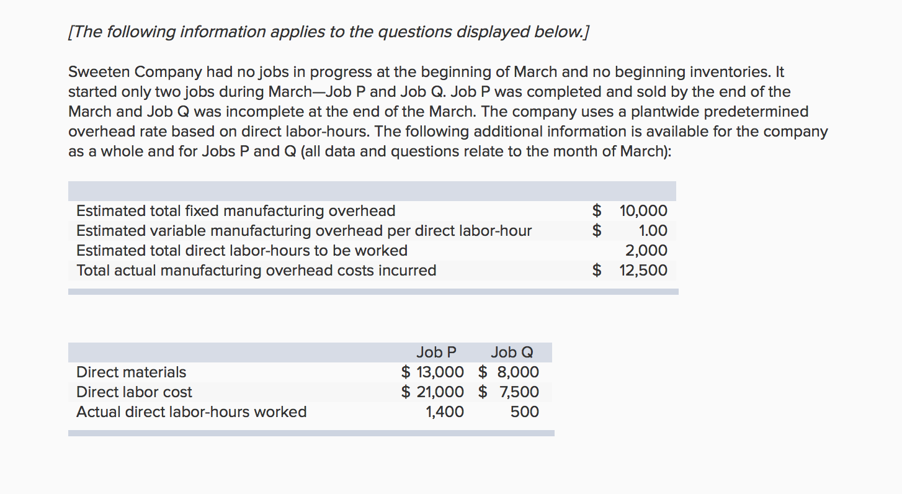This screenshot has height=494, width=902.
Task: Click the 1.00 variable overhead rate value
Action: (653, 231)
